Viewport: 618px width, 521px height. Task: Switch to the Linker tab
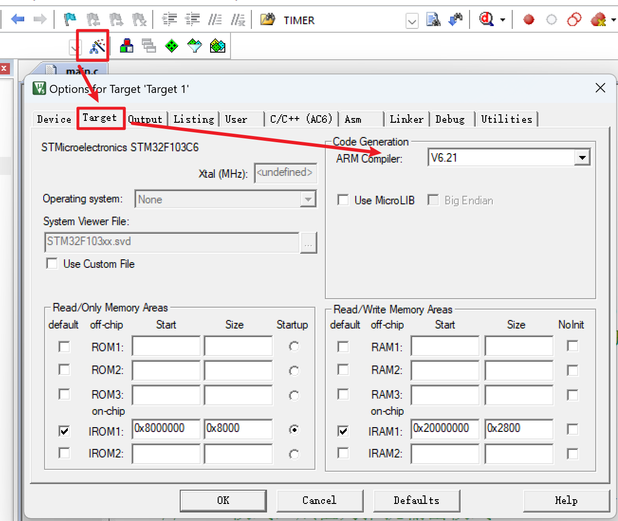(406, 119)
